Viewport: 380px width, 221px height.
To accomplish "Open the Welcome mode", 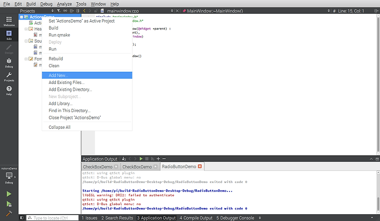I will point(9,21).
